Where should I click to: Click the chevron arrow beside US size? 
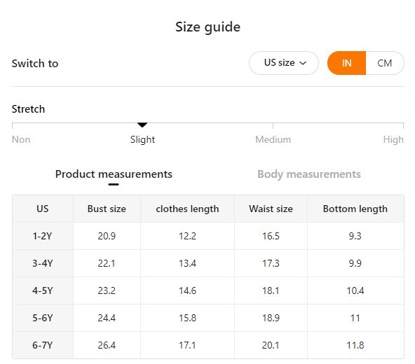click(x=303, y=63)
